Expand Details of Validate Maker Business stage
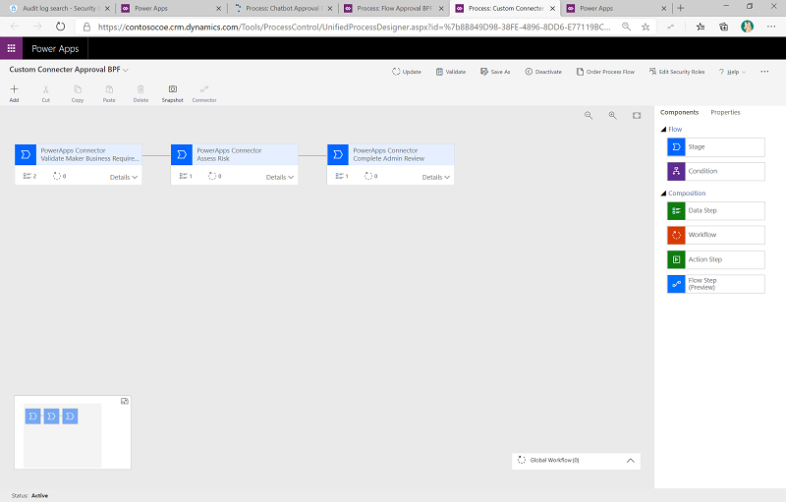Viewport: 786px width, 502px height. (124, 177)
